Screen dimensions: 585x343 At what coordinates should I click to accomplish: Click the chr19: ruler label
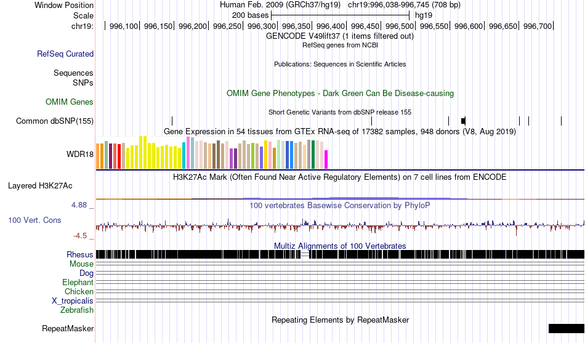[x=82, y=26]
